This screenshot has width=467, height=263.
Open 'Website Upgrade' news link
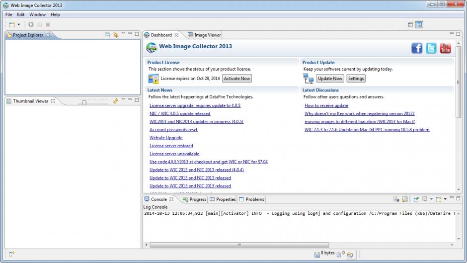click(166, 138)
